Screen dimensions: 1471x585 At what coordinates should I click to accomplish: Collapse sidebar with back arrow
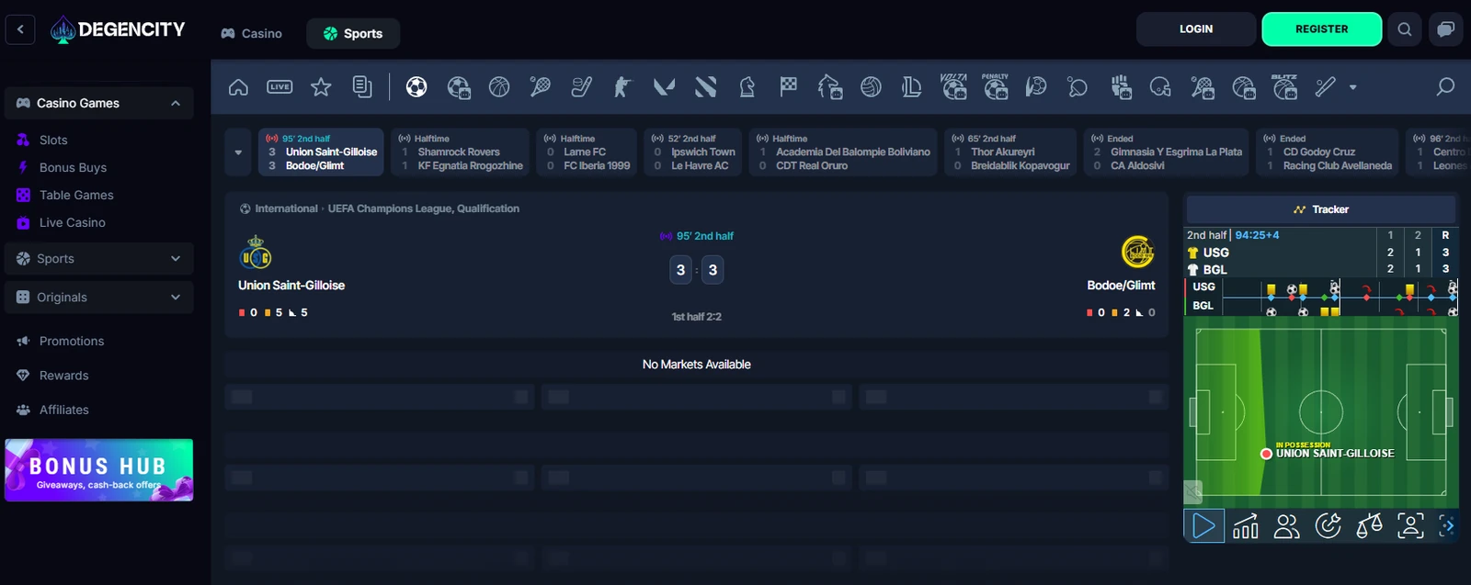tap(20, 29)
